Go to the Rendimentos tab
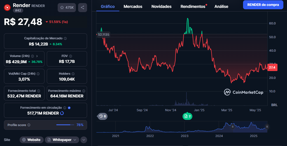The image size is (287, 146). [193, 6]
